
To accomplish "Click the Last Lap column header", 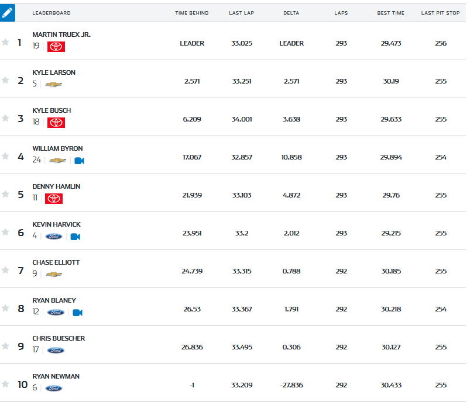I will 241,13.
